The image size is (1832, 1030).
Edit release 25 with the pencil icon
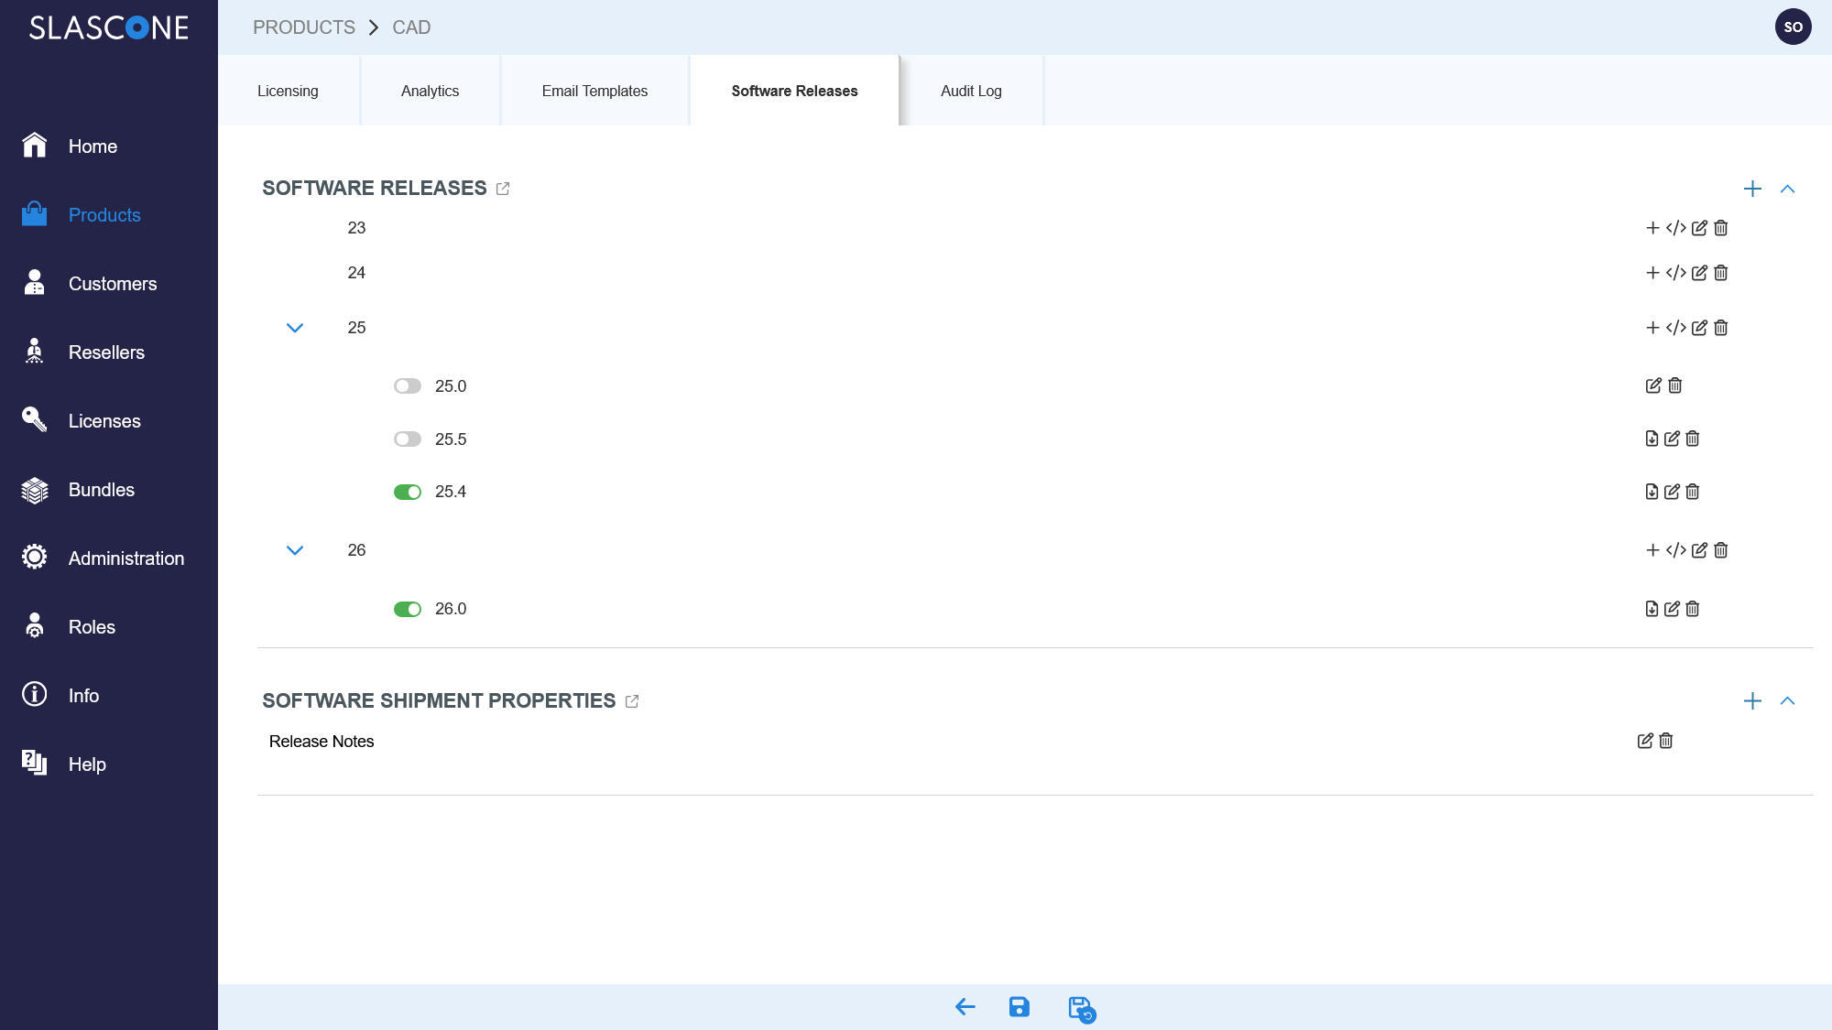click(x=1700, y=328)
